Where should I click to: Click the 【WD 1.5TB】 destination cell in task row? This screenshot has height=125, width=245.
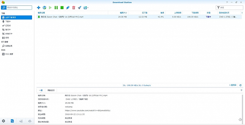pyautogui.click(x=228, y=17)
